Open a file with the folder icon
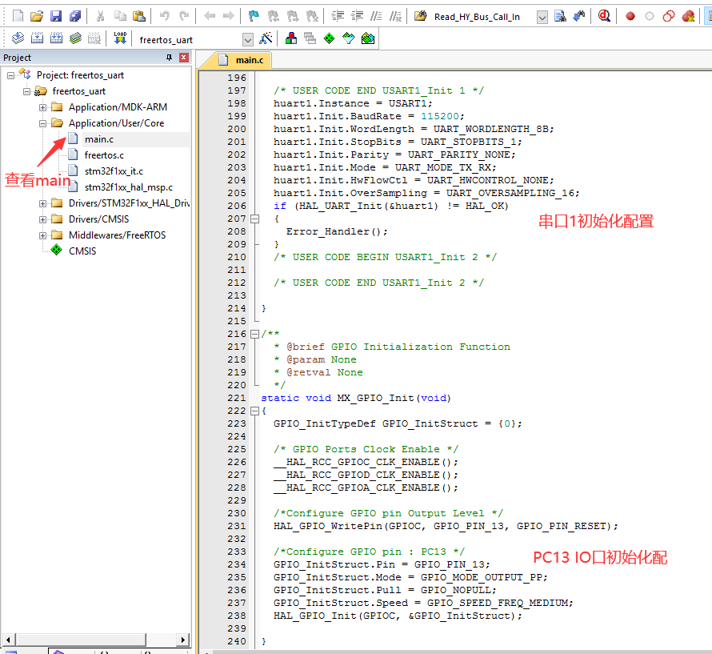Image resolution: width=712 pixels, height=654 pixels. (x=37, y=16)
